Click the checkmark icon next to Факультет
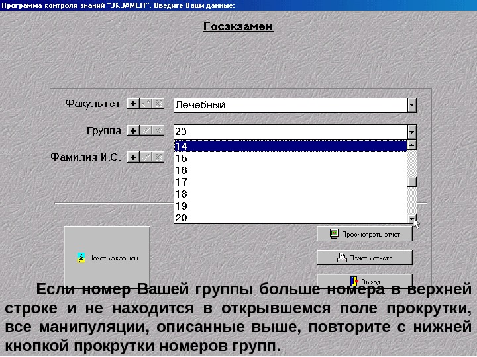 pos(146,104)
